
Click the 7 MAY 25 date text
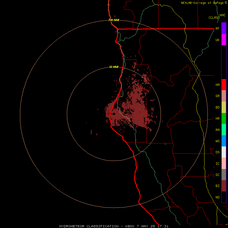[146, 226]
